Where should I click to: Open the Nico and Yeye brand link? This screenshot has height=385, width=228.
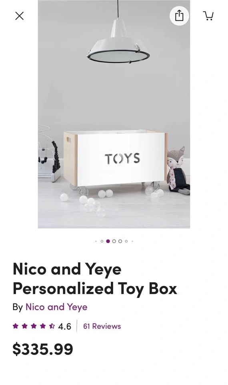(x=56, y=307)
